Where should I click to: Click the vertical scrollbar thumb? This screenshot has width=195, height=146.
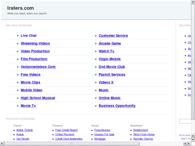193,62
